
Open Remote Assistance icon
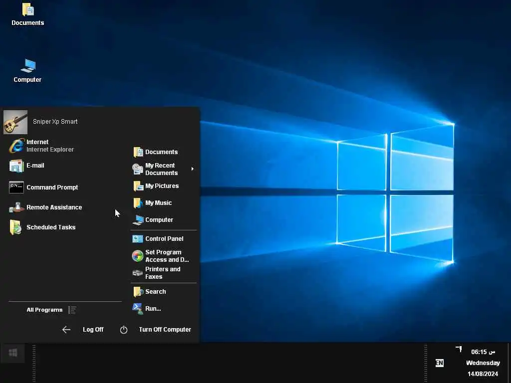(16, 207)
